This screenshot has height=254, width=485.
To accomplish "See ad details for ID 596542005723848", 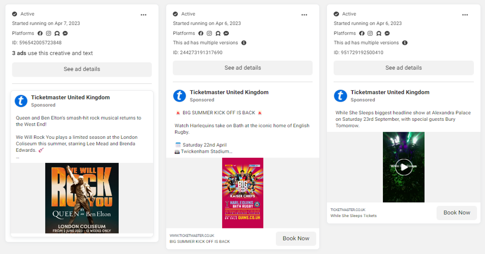I will (82, 69).
